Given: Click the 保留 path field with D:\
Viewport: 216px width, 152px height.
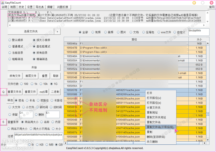Looking at the screenshot, I should point(26,114).
